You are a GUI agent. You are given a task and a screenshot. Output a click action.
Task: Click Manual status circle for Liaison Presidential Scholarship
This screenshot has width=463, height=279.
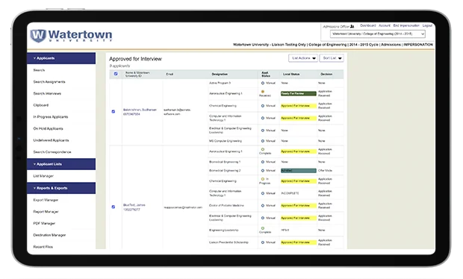coord(263,242)
